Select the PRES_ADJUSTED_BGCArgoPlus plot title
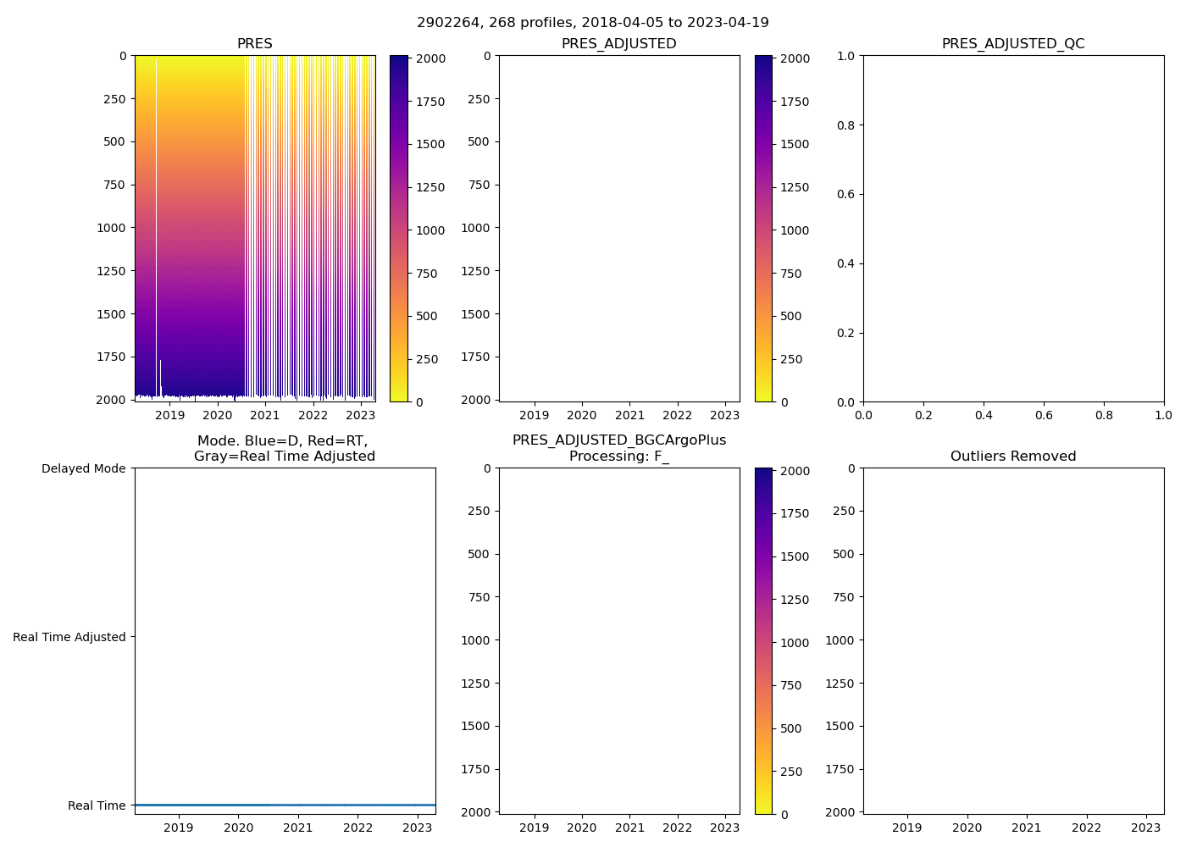1186x847 pixels. (618, 440)
